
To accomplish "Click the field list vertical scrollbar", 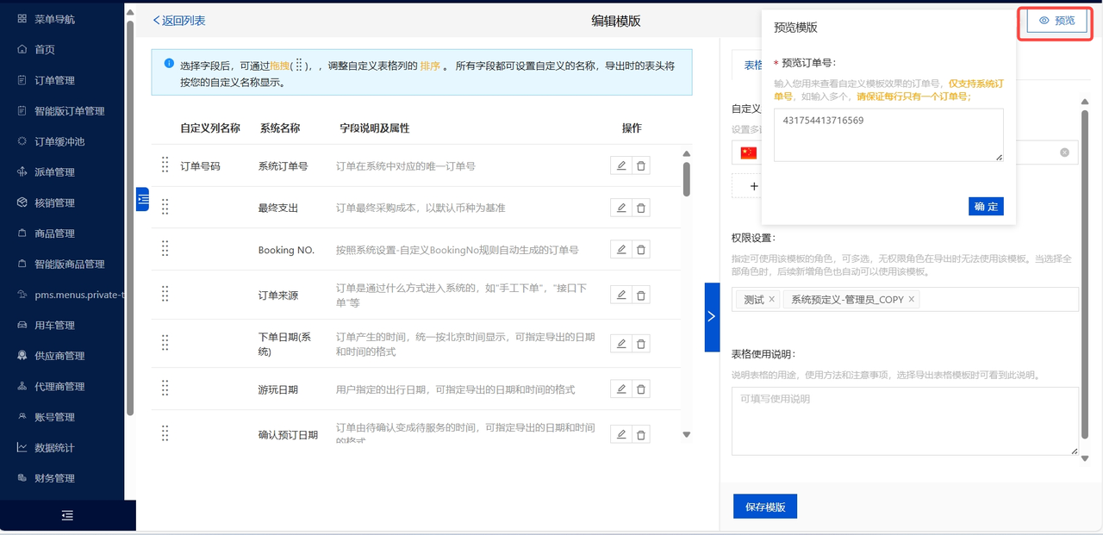I will point(687,179).
